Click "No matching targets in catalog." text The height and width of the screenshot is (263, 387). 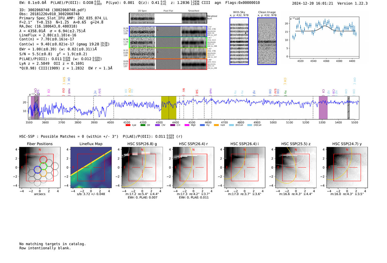pyautogui.click(x=53, y=244)
